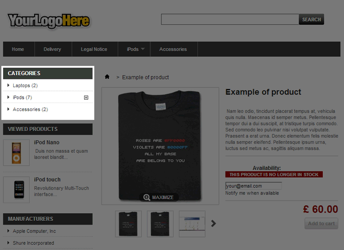This screenshot has width=344, height=250.
Task: Click the next thumbnails arrow
Action: click(214, 224)
